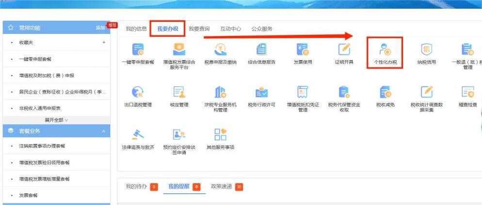Open 综合信息报告 icon
Viewport: 482px width, 205px height.
261,49
